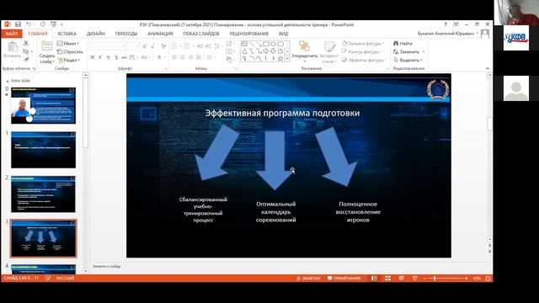Click the Help question mark icon
Viewport: 539px width, 303px height.
[446, 24]
